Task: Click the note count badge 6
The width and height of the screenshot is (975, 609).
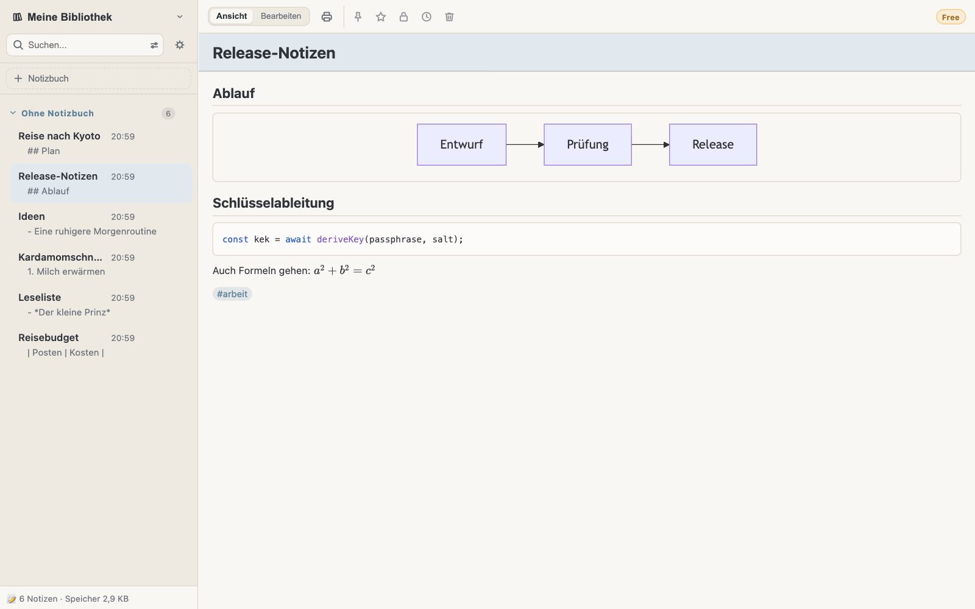Action: click(x=168, y=113)
